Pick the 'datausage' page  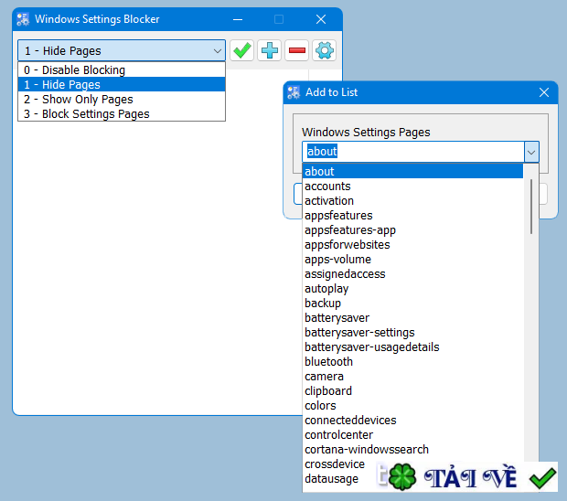[x=332, y=478]
